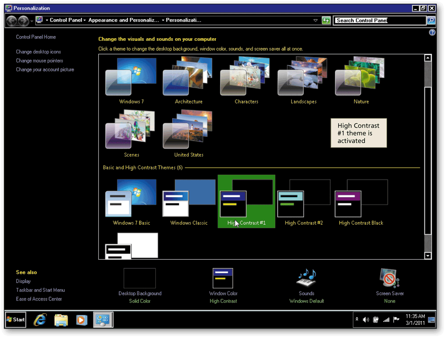Open Window Color settings icon
Image resolution: width=445 pixels, height=337 pixels.
[x=223, y=278]
